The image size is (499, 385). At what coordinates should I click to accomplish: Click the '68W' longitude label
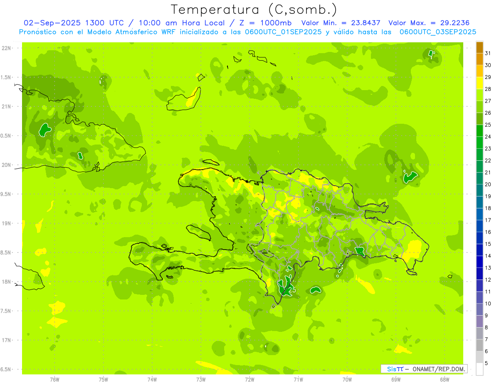coord(444,380)
